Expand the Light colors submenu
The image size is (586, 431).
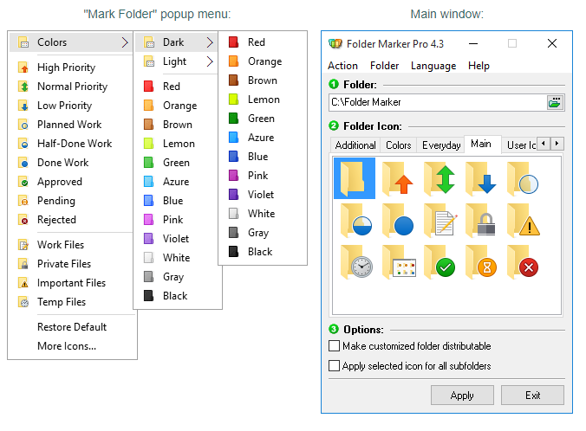(176, 61)
